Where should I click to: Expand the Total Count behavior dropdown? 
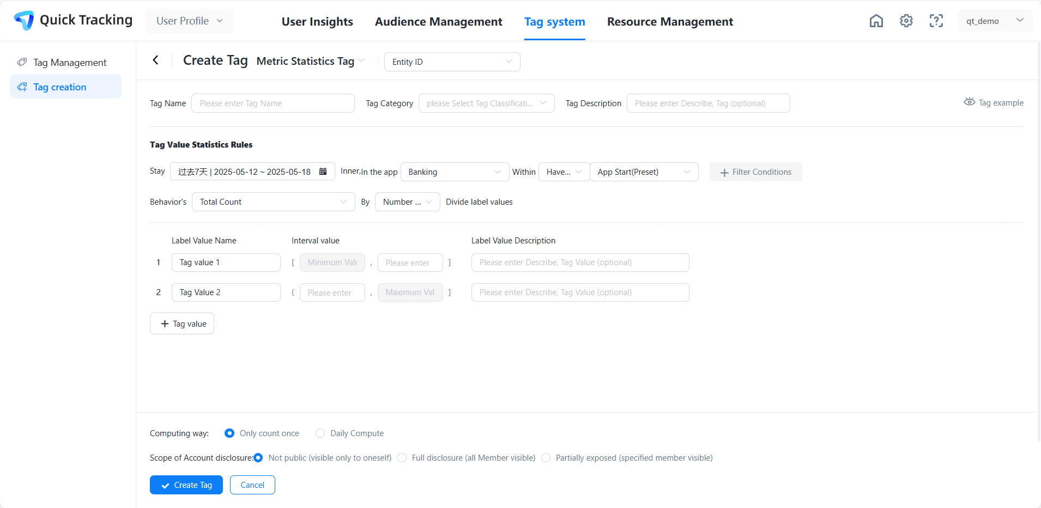point(274,202)
